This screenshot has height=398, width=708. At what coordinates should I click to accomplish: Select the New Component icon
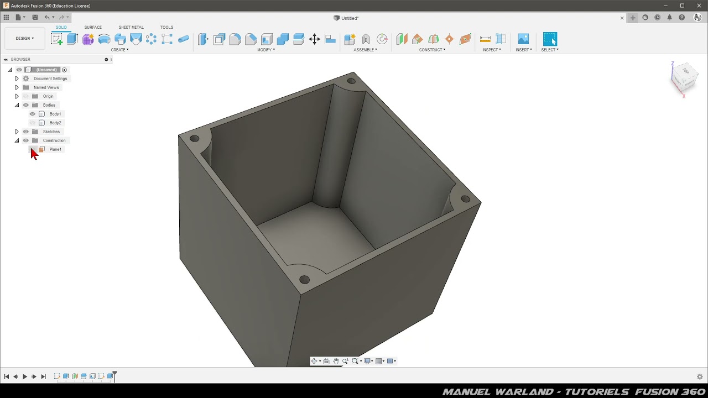click(x=350, y=39)
